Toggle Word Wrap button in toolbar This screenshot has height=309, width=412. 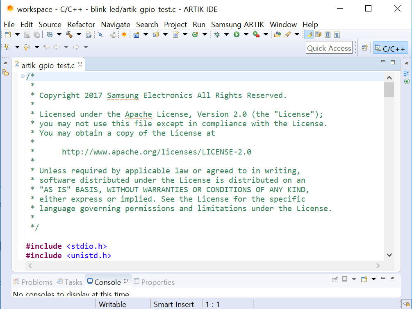coord(318,34)
